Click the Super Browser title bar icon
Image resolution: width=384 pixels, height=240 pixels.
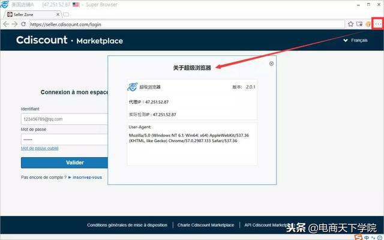tap(5, 4)
